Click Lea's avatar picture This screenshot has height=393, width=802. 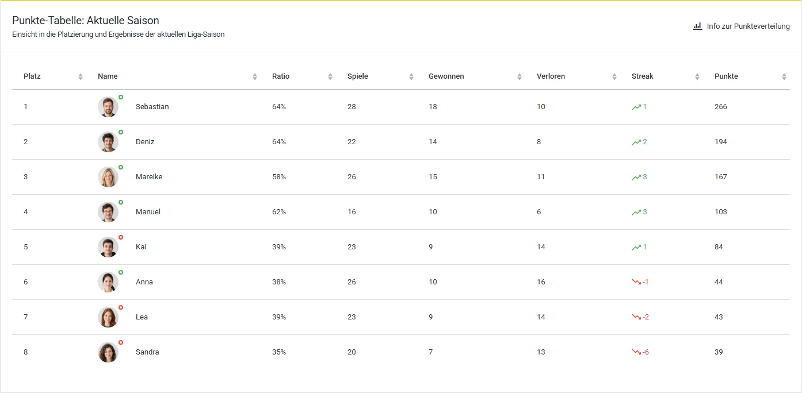click(108, 317)
